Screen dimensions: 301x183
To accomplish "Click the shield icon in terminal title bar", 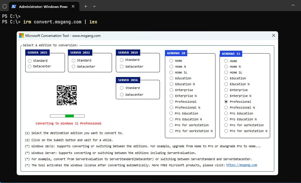I will (5, 6).
